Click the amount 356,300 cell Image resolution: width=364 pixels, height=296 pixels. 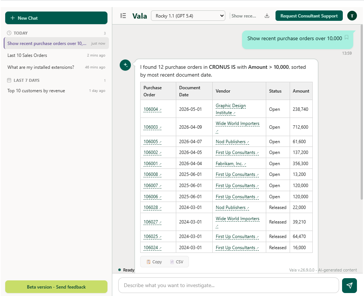pos(301,164)
